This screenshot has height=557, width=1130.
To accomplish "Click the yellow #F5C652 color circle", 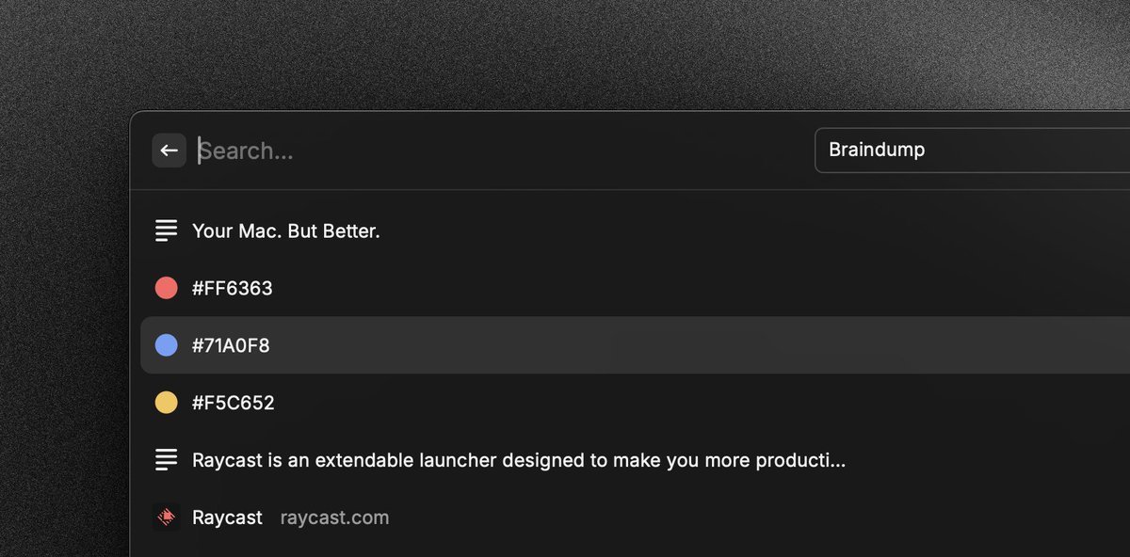I will (x=166, y=403).
